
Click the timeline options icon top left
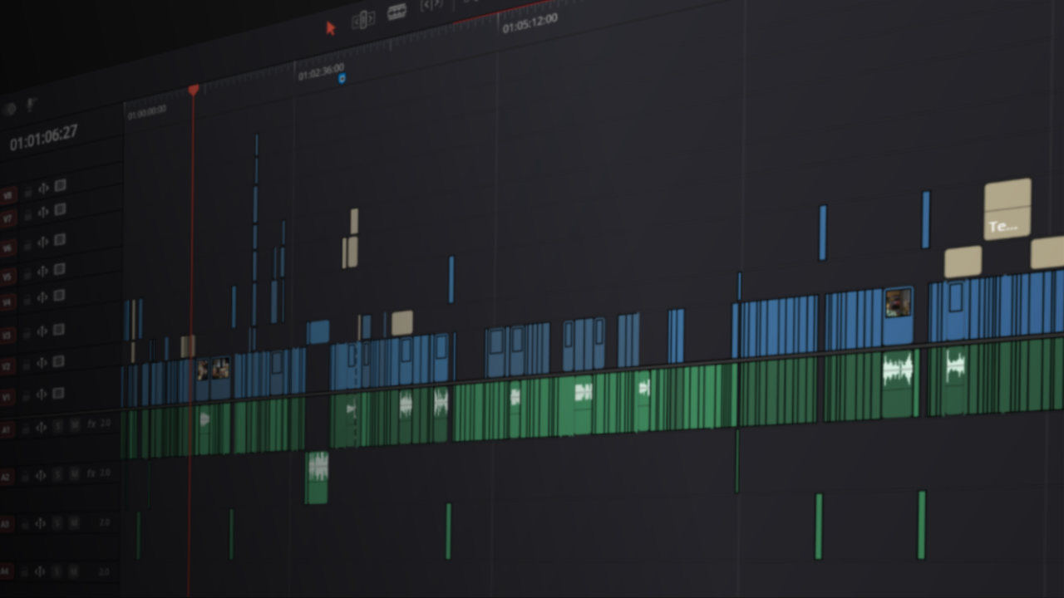(x=10, y=108)
